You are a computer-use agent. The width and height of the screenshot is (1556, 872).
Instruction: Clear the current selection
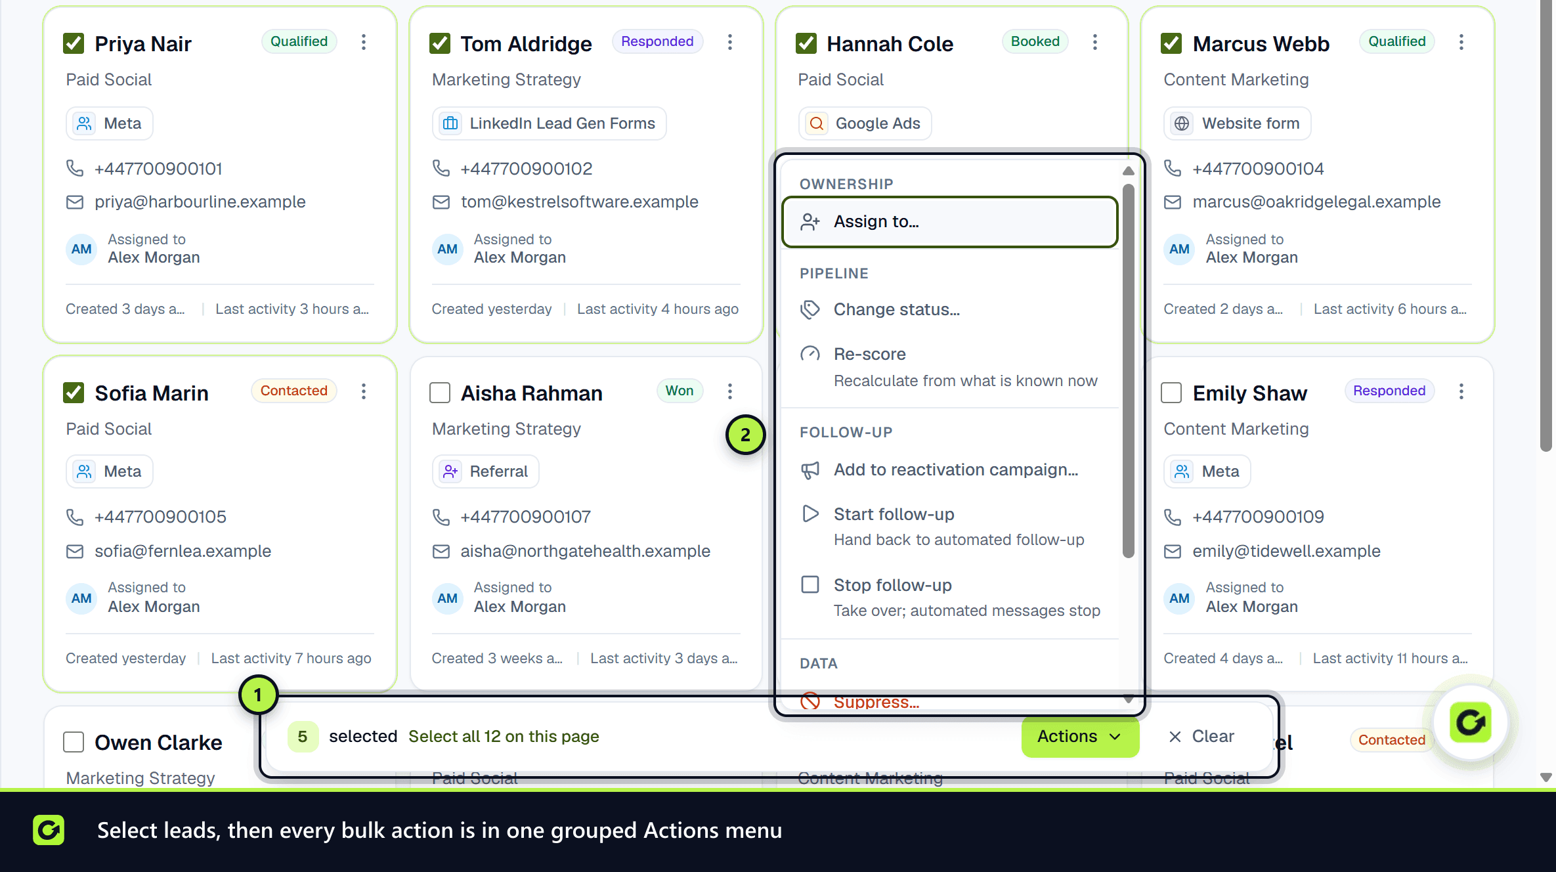[x=1201, y=737]
